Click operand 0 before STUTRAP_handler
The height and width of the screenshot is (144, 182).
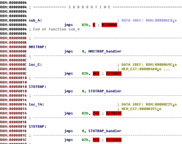(x=83, y=131)
